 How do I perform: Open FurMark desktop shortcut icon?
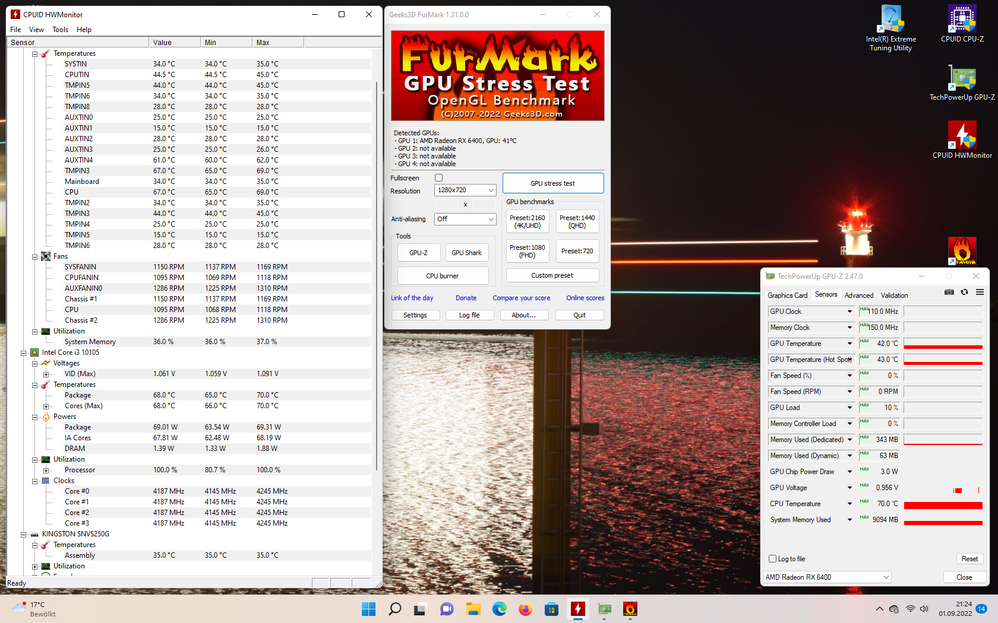coord(962,250)
